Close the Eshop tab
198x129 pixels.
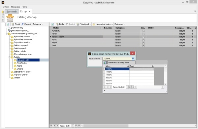30,11
